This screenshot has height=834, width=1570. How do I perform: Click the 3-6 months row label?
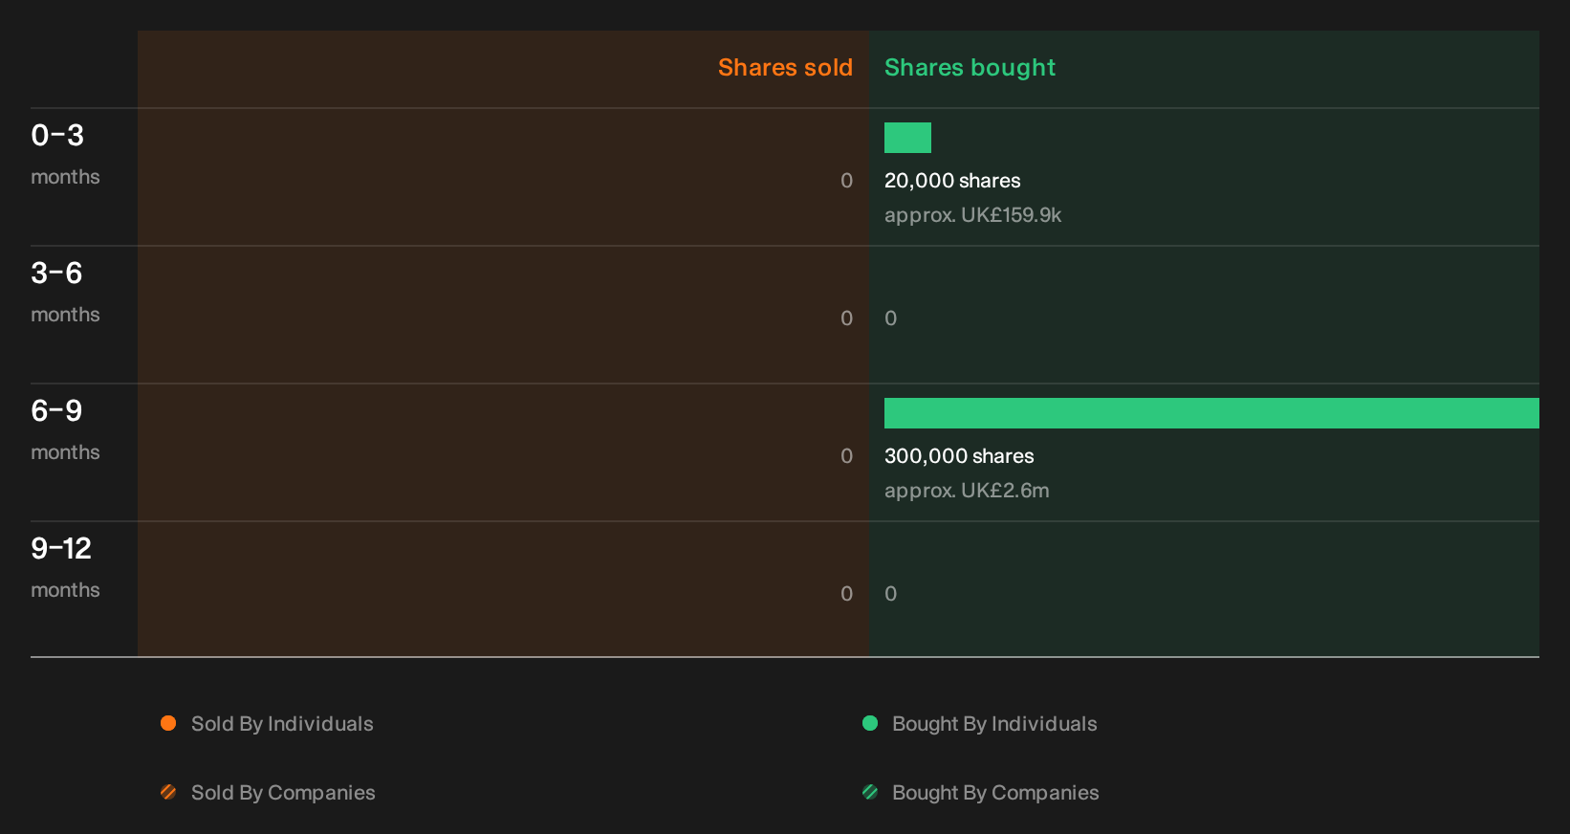[65, 292]
